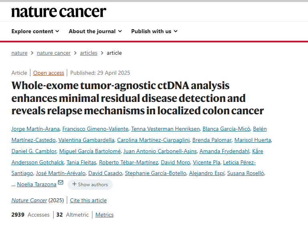The width and height of the screenshot is (308, 225).
Task: Open author Jorge Martín-Arana's details
Action: (35, 129)
